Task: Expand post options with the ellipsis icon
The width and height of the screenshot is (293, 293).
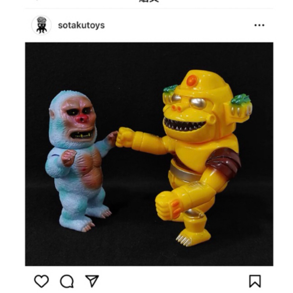Action: pyautogui.click(x=259, y=25)
